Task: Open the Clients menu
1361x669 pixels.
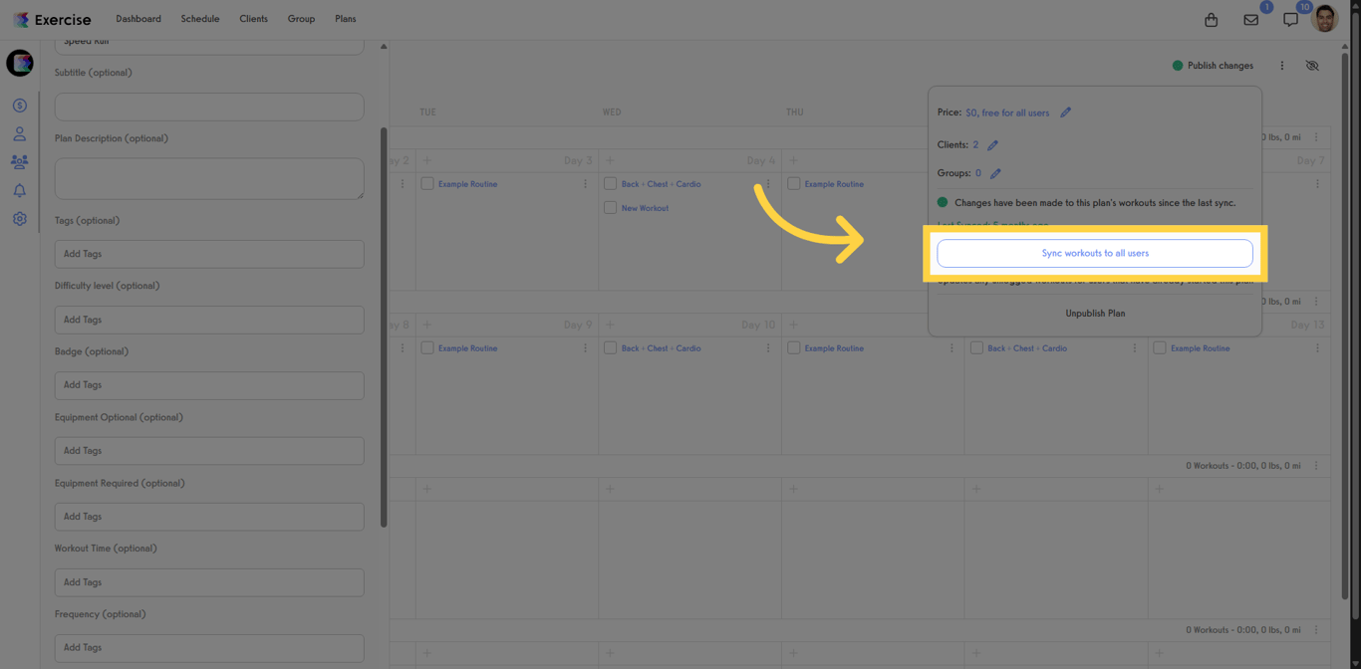Action: 253,19
